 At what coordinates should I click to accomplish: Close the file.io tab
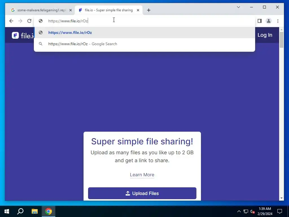point(138,10)
